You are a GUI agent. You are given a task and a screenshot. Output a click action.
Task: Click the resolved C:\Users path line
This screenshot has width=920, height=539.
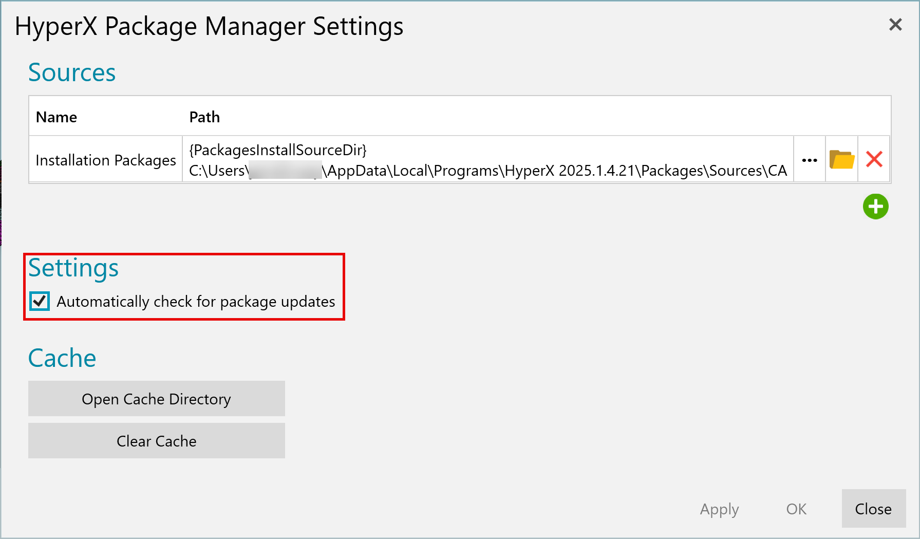[488, 171]
